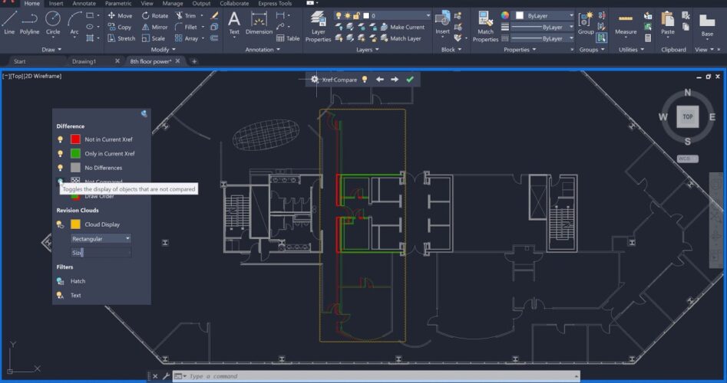Open the Rectangular cloud shape dropdown
This screenshot has height=383, width=727.
[x=101, y=239]
